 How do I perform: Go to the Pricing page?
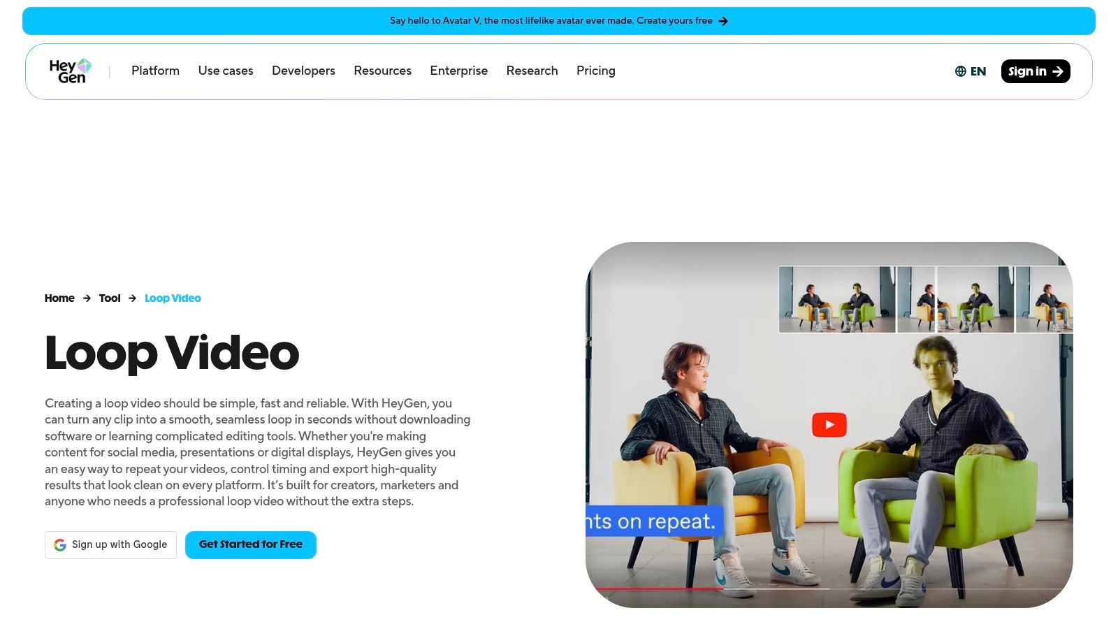[x=596, y=71]
